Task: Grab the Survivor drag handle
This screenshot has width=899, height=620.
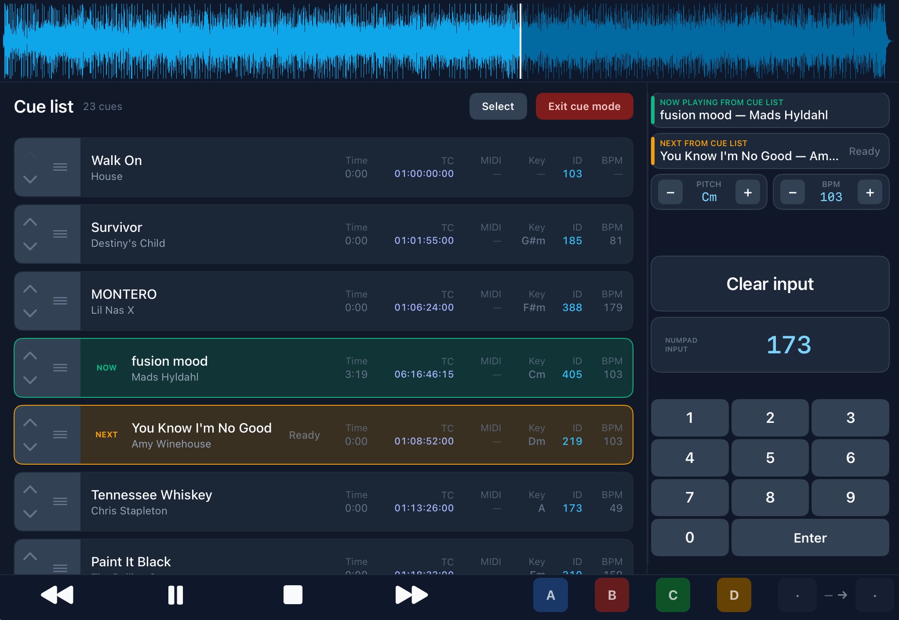Action: point(60,234)
